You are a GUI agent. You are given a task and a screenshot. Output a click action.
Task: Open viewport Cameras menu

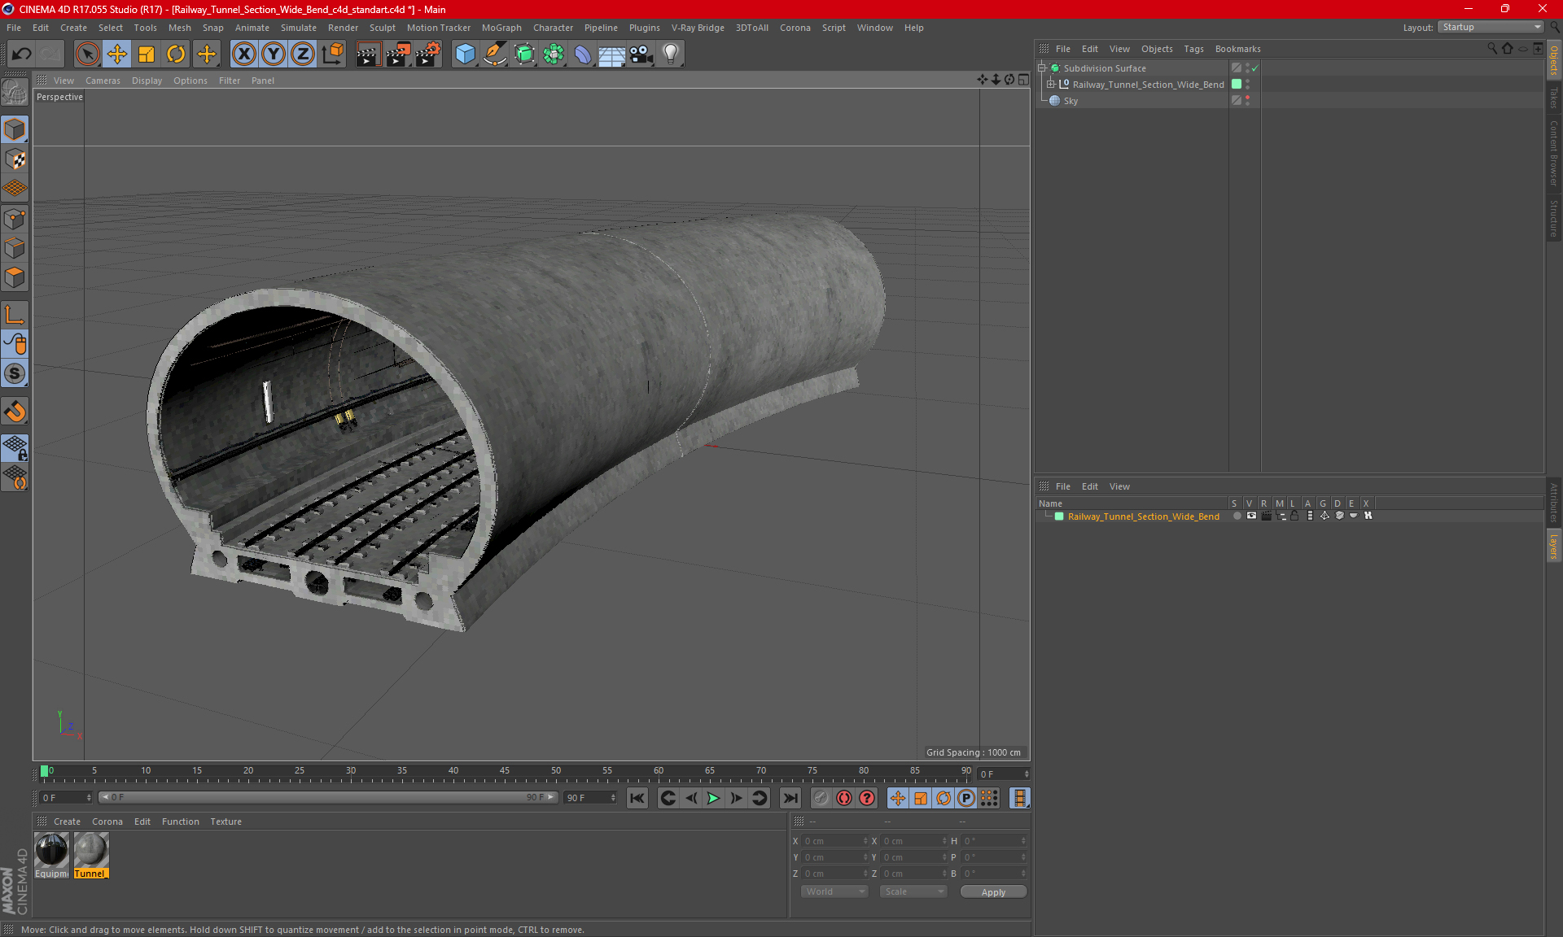[103, 81]
